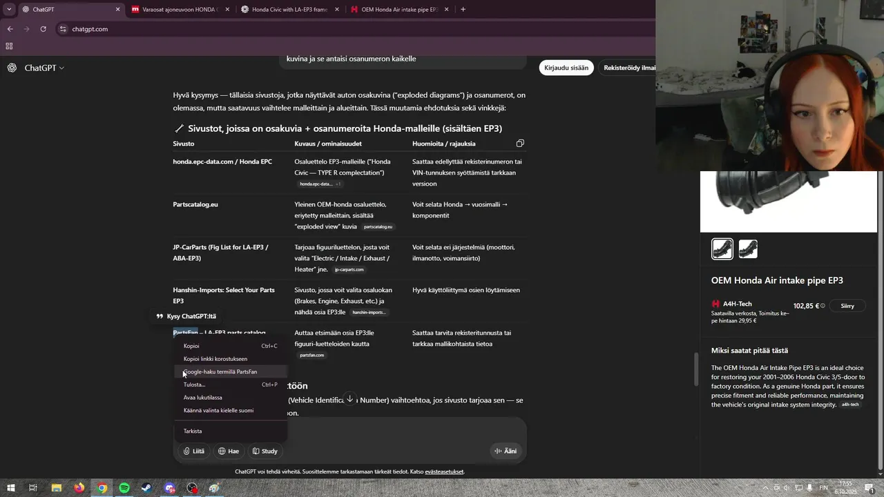
Task: Click the Hae search button
Action: [x=229, y=451]
